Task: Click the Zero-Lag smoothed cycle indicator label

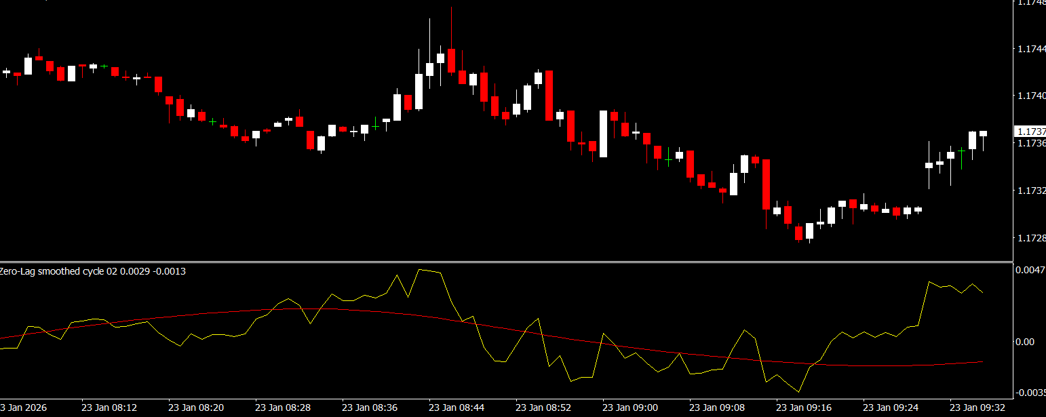Action: click(x=93, y=271)
